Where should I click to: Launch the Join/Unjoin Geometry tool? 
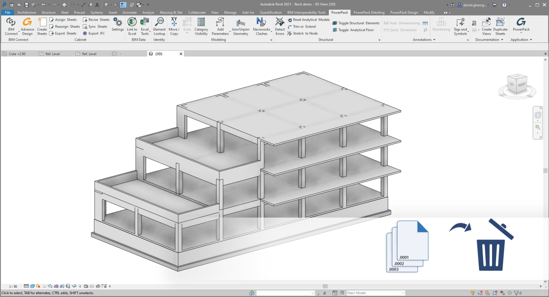coord(240,26)
